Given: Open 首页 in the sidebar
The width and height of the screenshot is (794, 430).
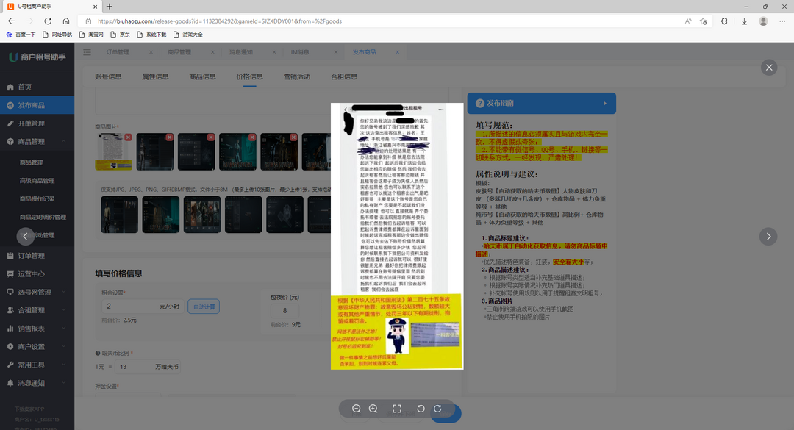Looking at the screenshot, I should [25, 87].
